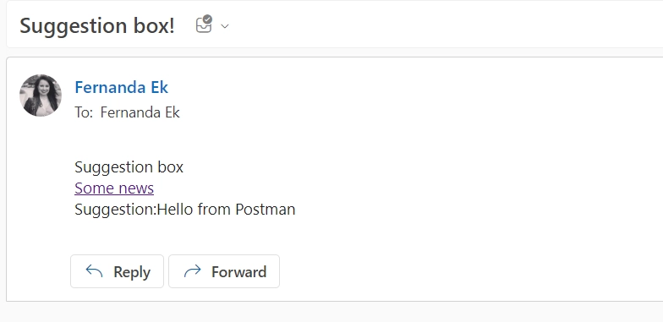Click the Suggestion box line in the body
Image resolution: width=663 pixels, height=322 pixels.
pos(129,167)
